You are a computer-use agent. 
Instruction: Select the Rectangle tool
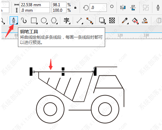click(34, 20)
